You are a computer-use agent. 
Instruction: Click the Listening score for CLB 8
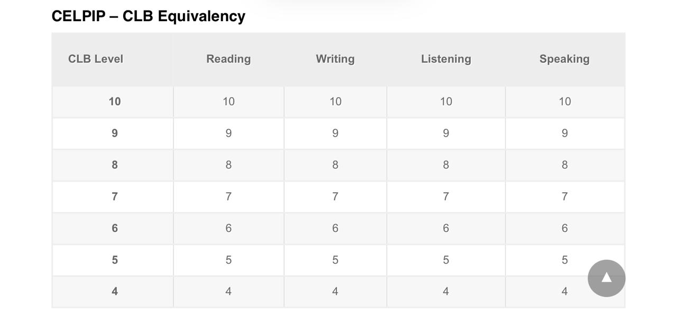[x=446, y=164]
